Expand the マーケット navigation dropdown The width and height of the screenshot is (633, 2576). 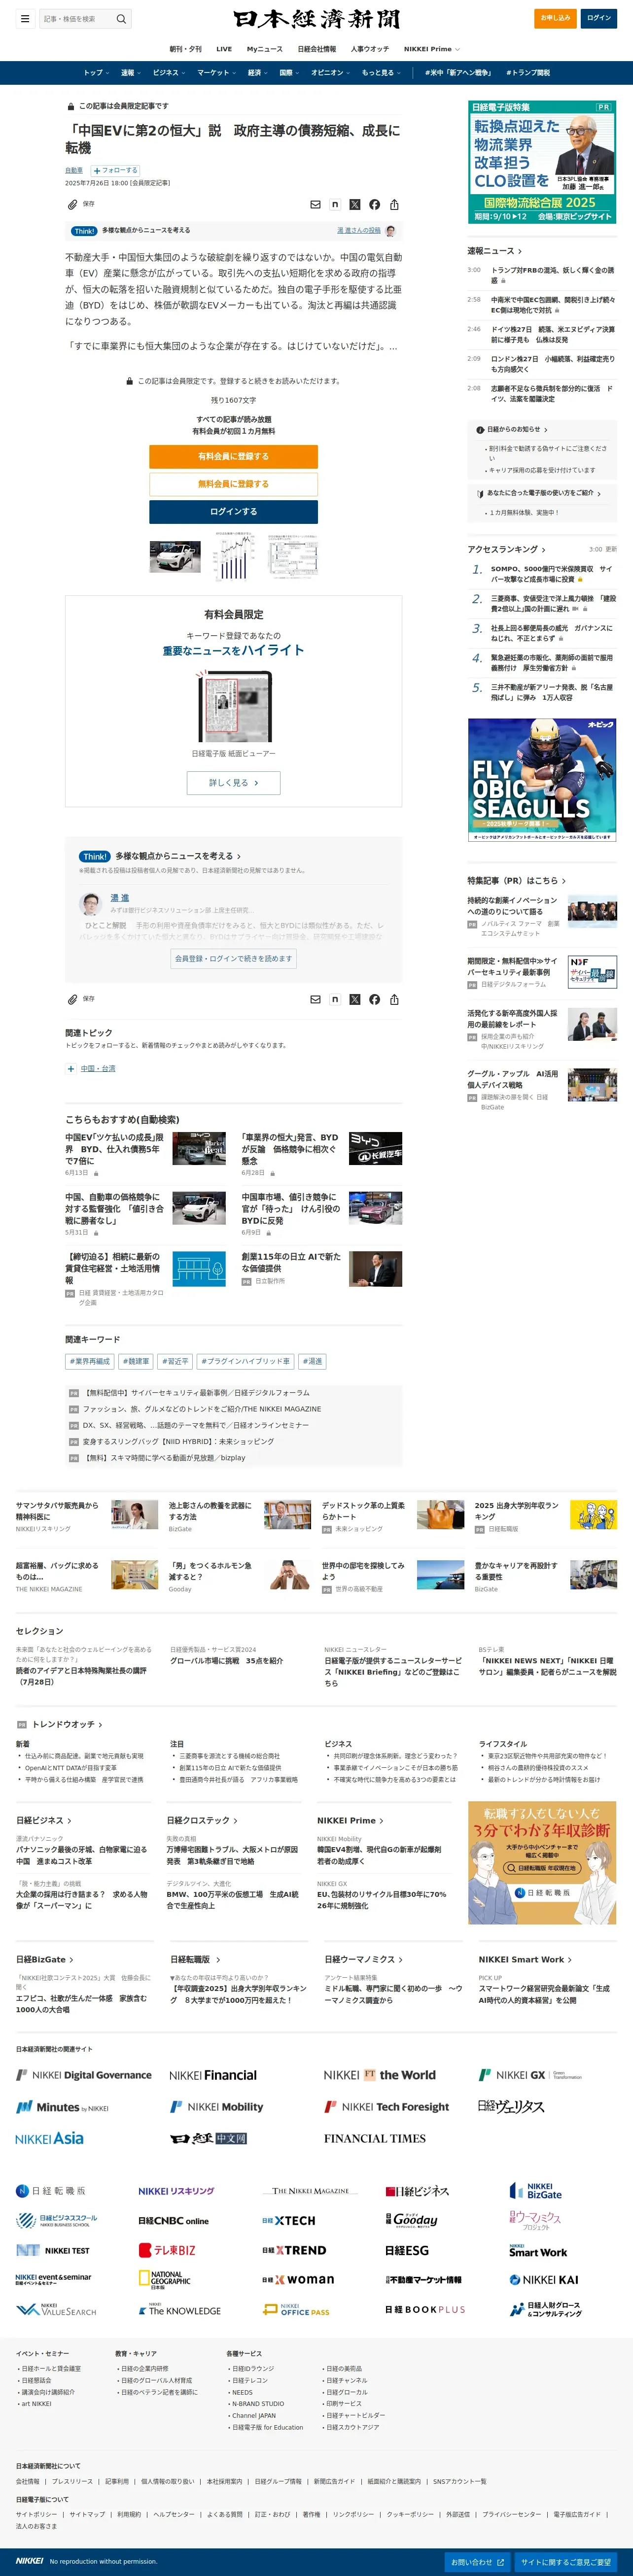(x=217, y=73)
